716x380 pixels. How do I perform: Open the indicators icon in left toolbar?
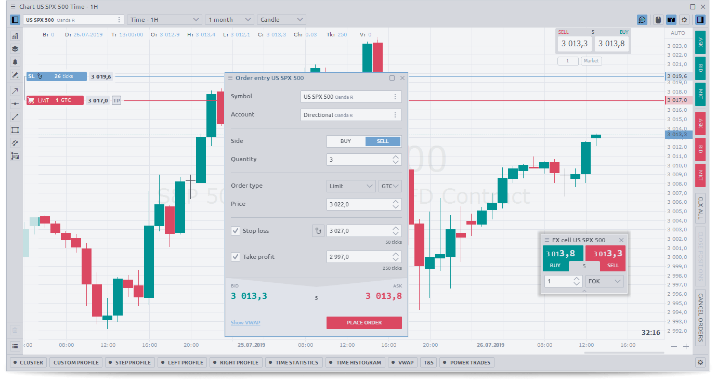click(15, 36)
